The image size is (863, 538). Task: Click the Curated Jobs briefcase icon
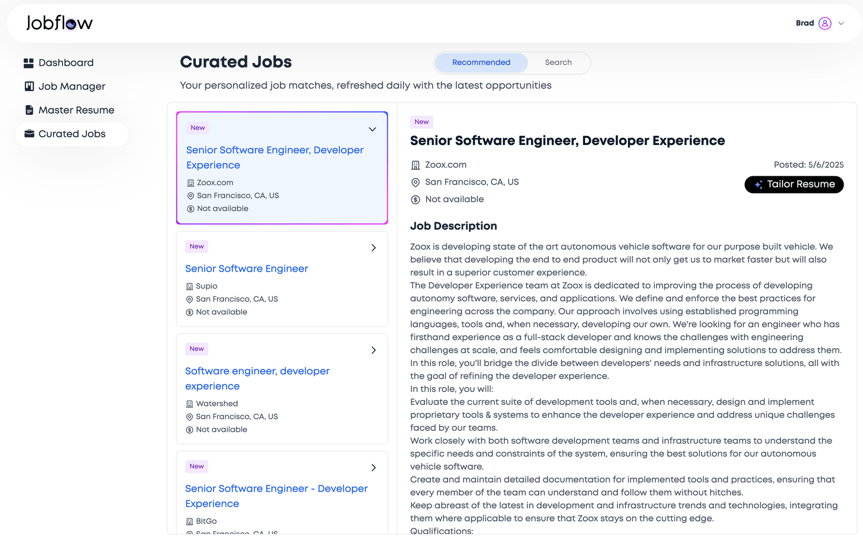29,134
